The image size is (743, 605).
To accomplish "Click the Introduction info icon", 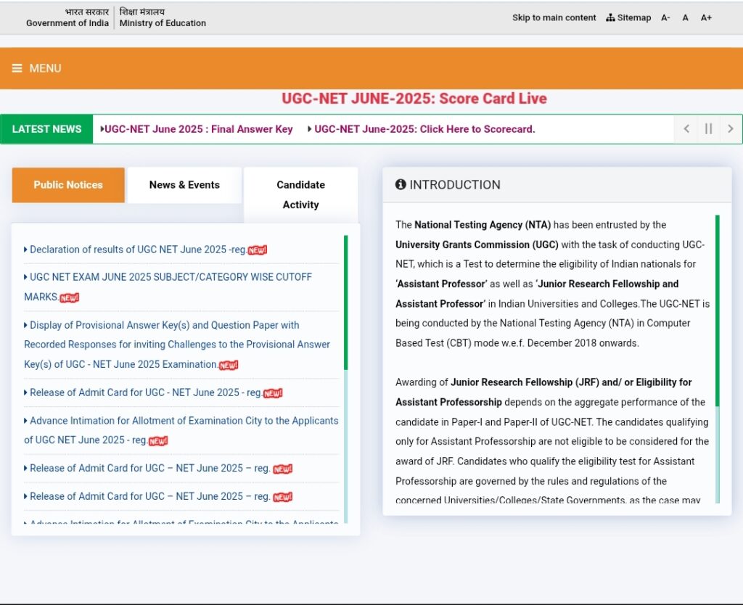I will 401,184.
